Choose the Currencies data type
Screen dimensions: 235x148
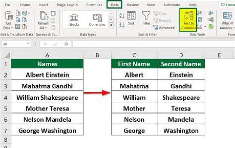point(97,20)
